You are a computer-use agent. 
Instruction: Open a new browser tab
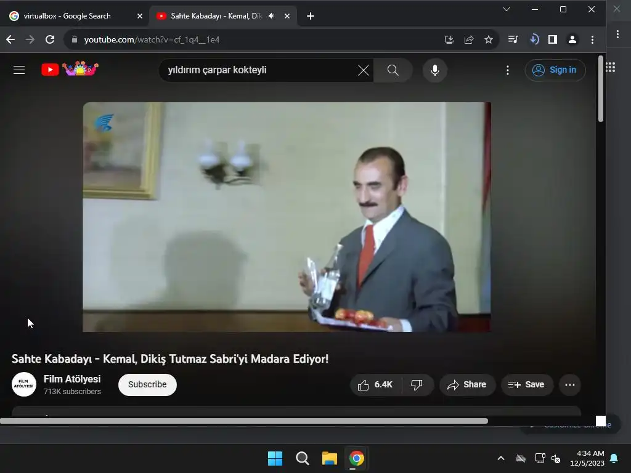tap(311, 16)
